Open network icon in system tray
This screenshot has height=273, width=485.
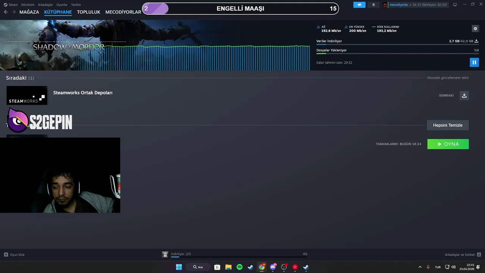(447, 267)
